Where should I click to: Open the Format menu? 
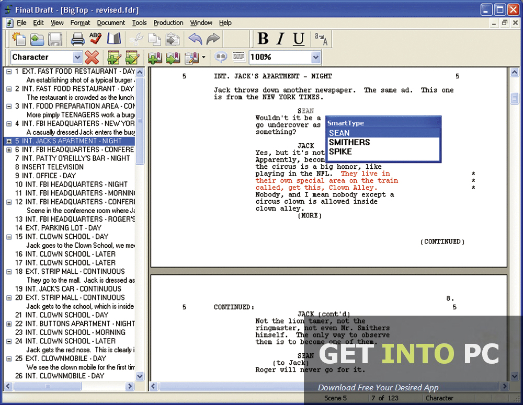pos(80,22)
